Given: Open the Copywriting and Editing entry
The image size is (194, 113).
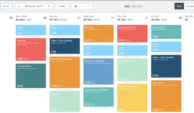Looking at the screenshot, I should 98,97.
